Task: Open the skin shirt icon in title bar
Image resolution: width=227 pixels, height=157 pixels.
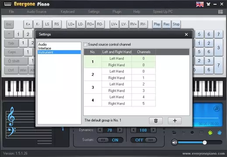Action: (208, 4)
